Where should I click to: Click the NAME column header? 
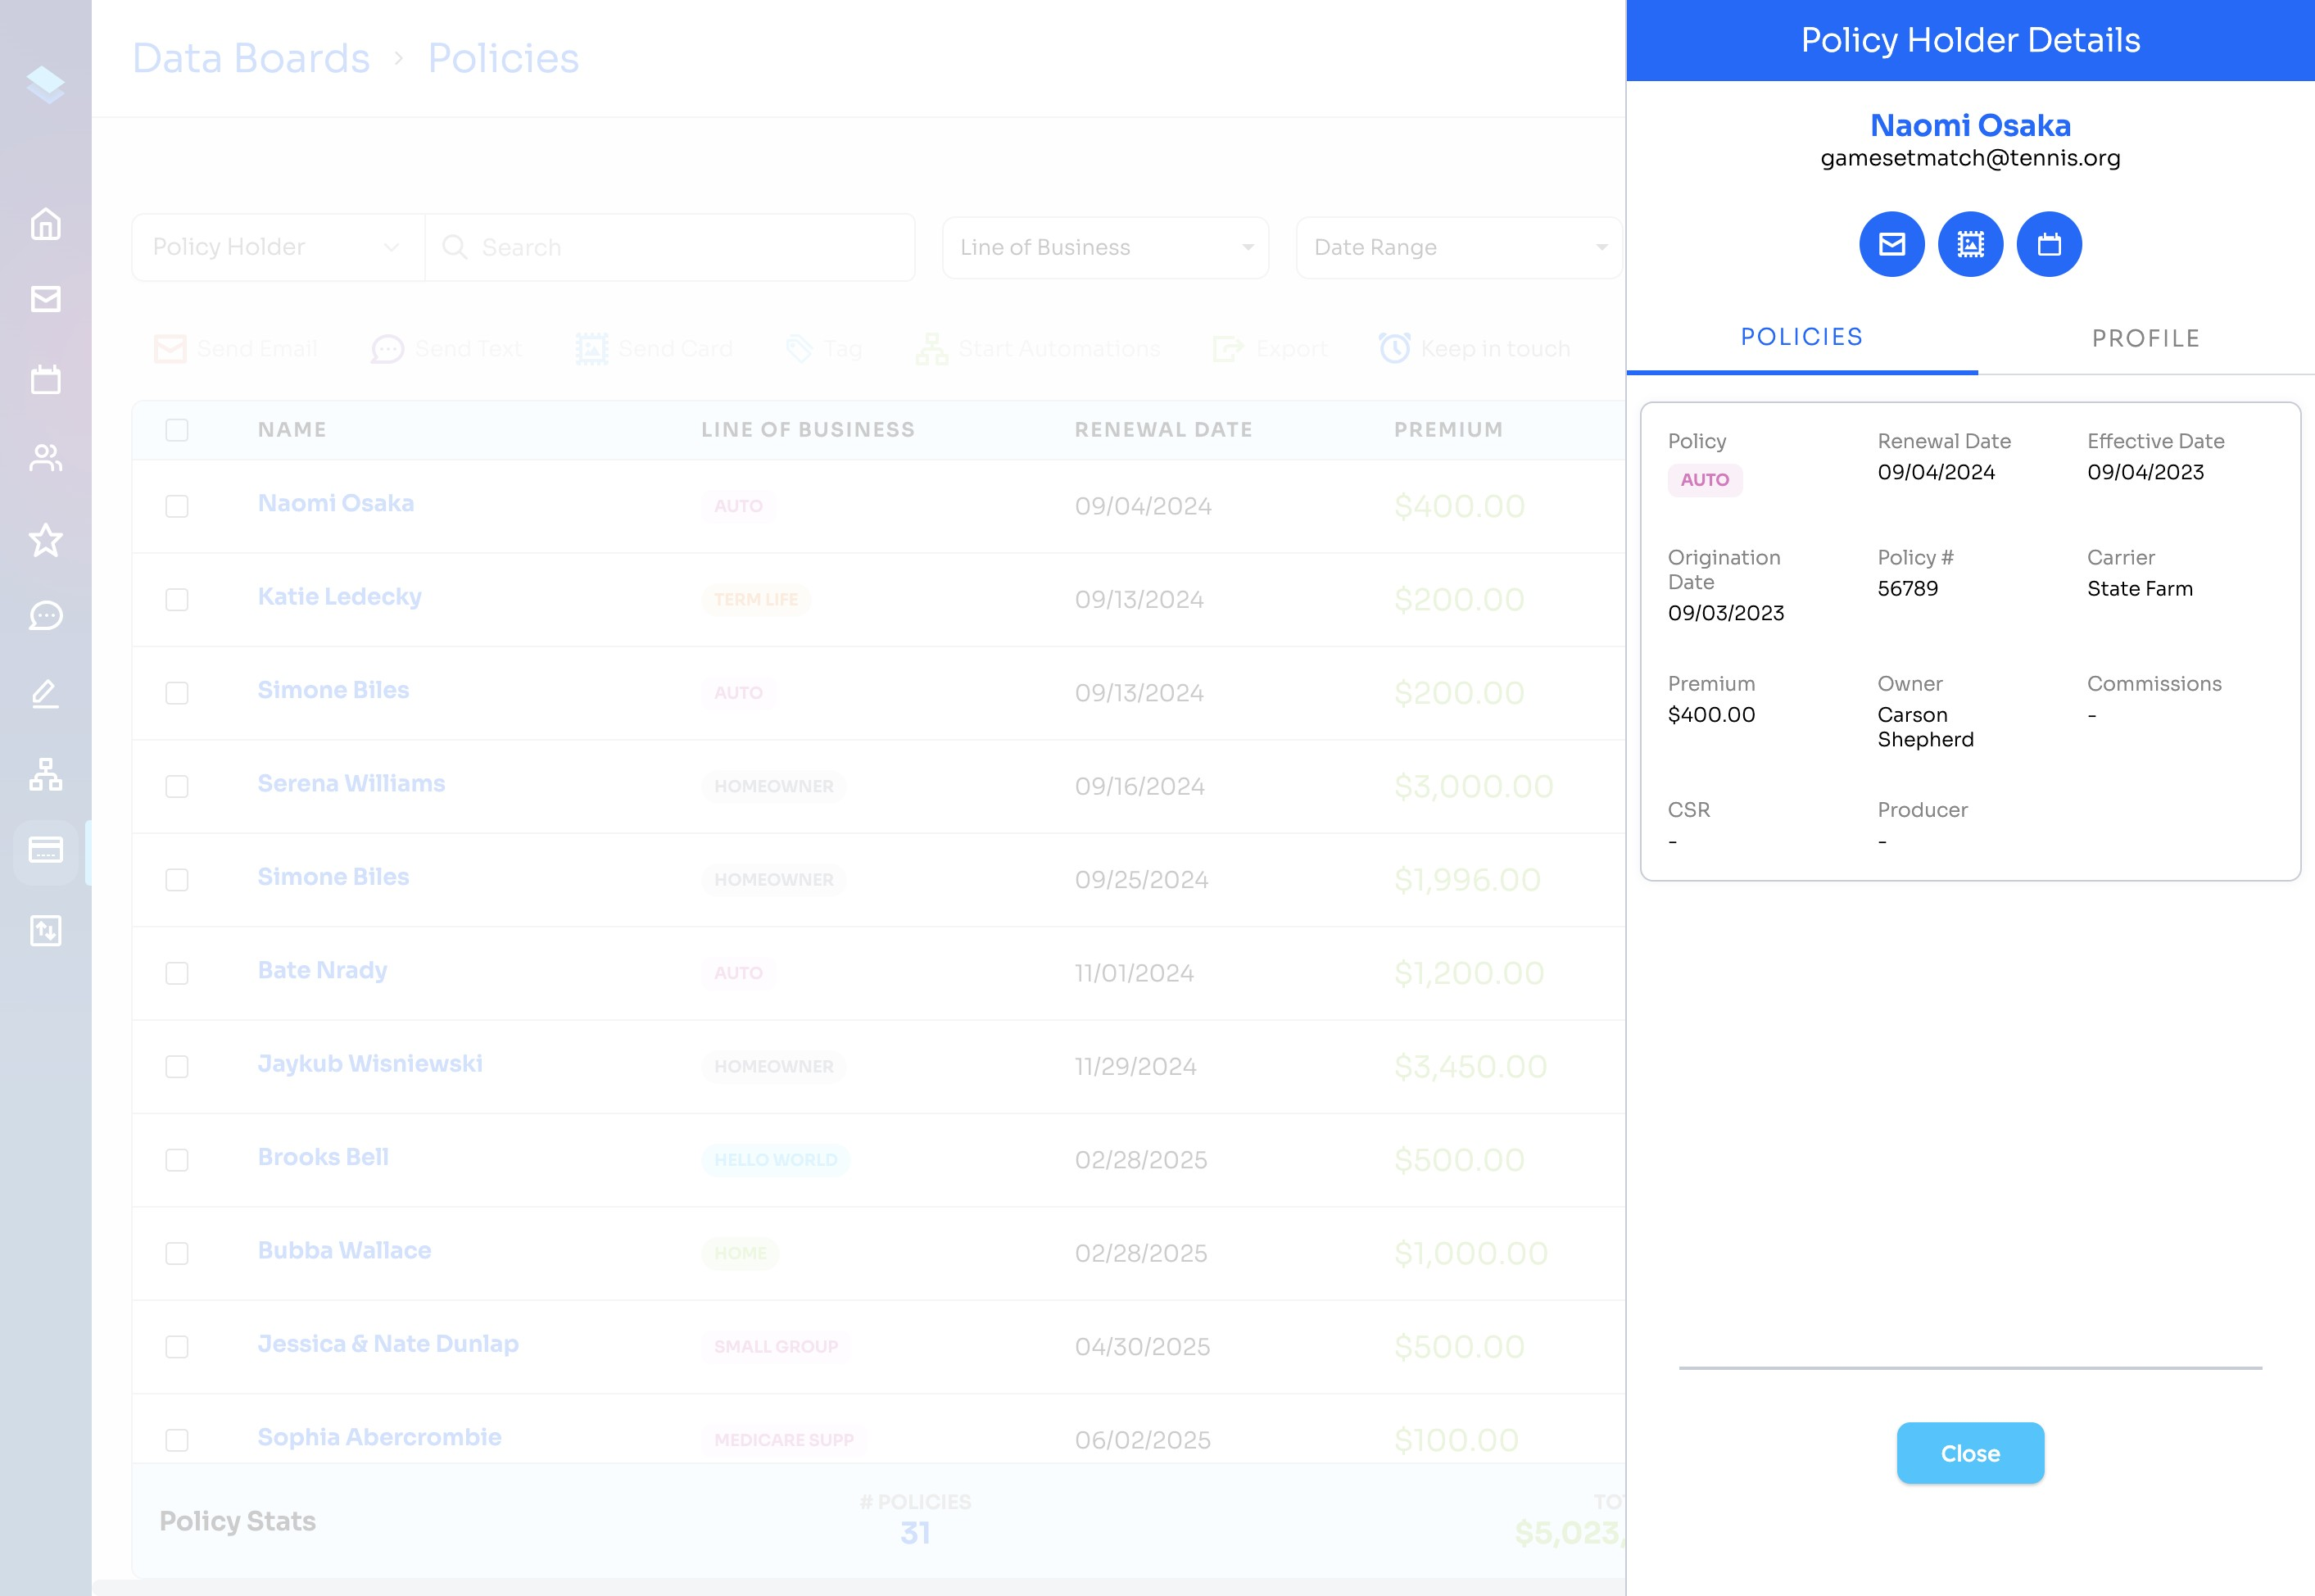292,430
